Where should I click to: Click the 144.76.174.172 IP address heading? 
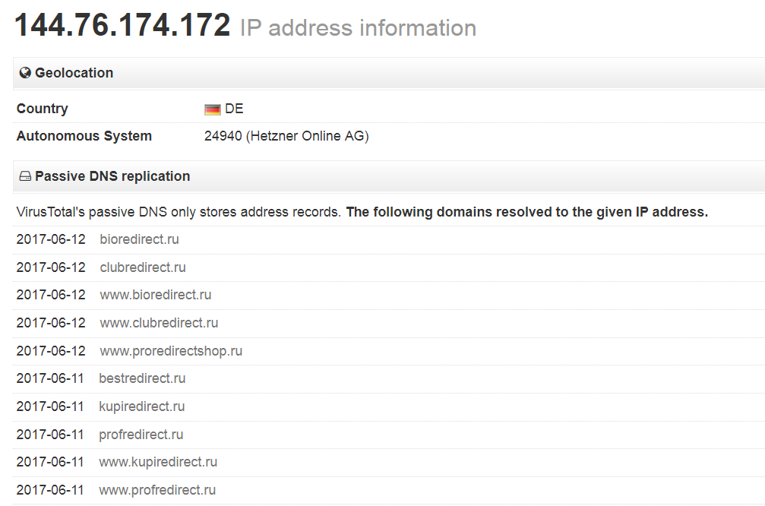(x=122, y=27)
